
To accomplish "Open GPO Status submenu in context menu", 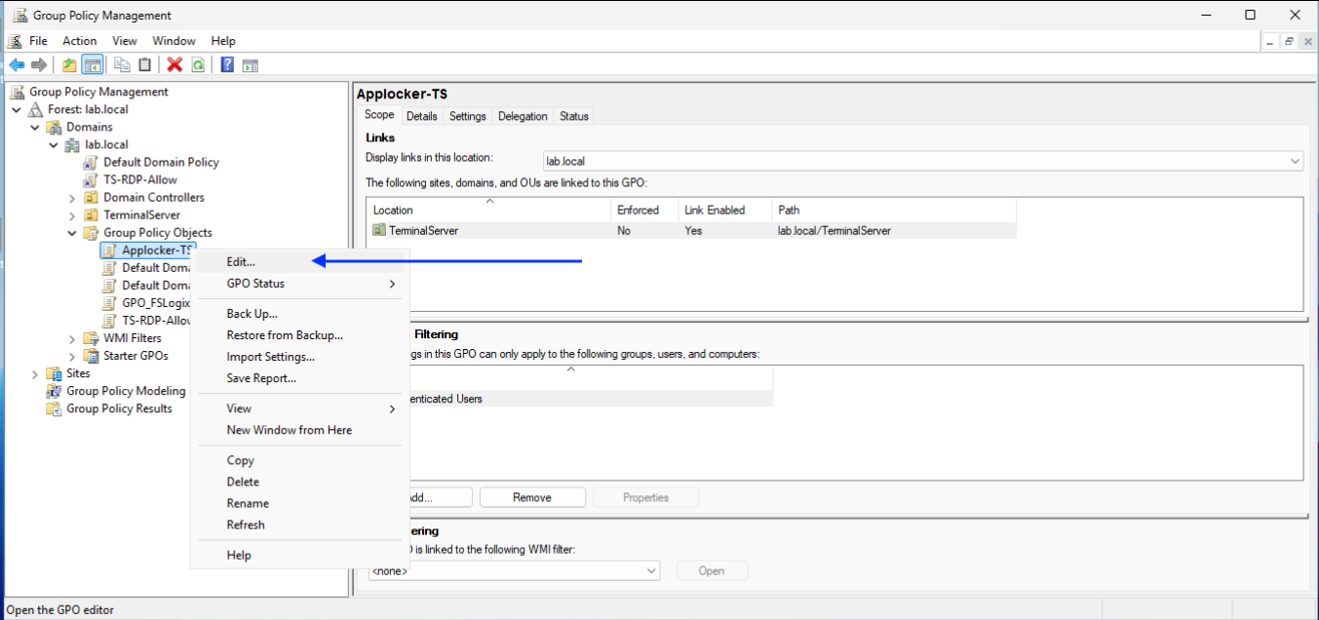I will point(300,284).
